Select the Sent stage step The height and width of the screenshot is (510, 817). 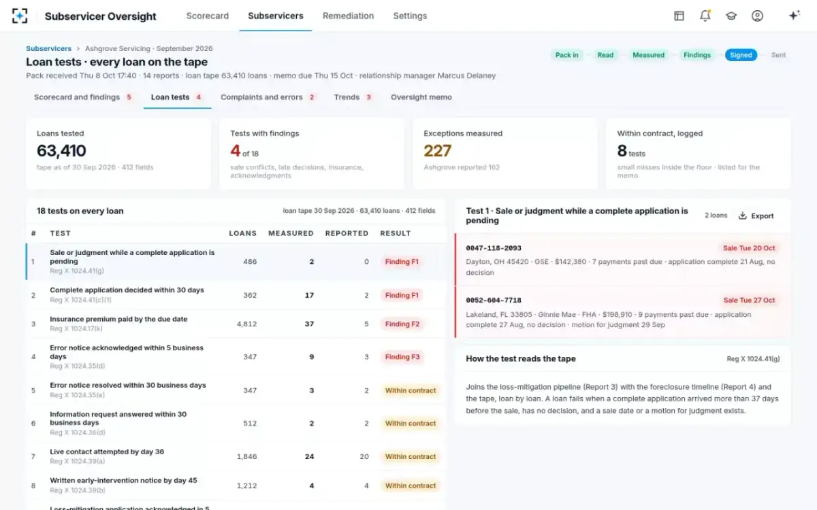pyautogui.click(x=778, y=55)
